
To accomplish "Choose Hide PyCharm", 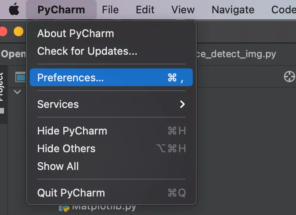I will click(72, 131).
